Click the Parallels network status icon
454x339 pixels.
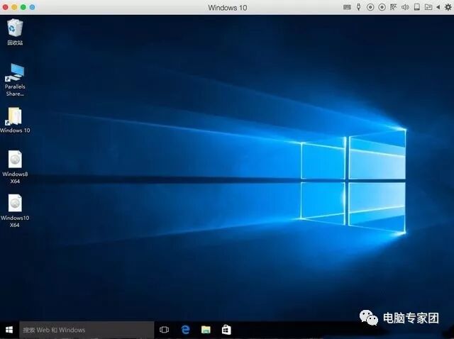(x=393, y=7)
